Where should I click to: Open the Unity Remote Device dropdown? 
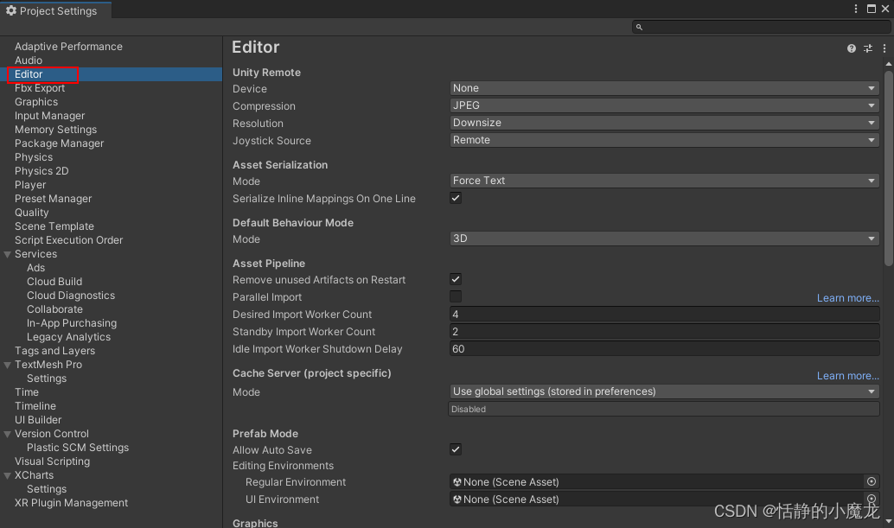664,88
